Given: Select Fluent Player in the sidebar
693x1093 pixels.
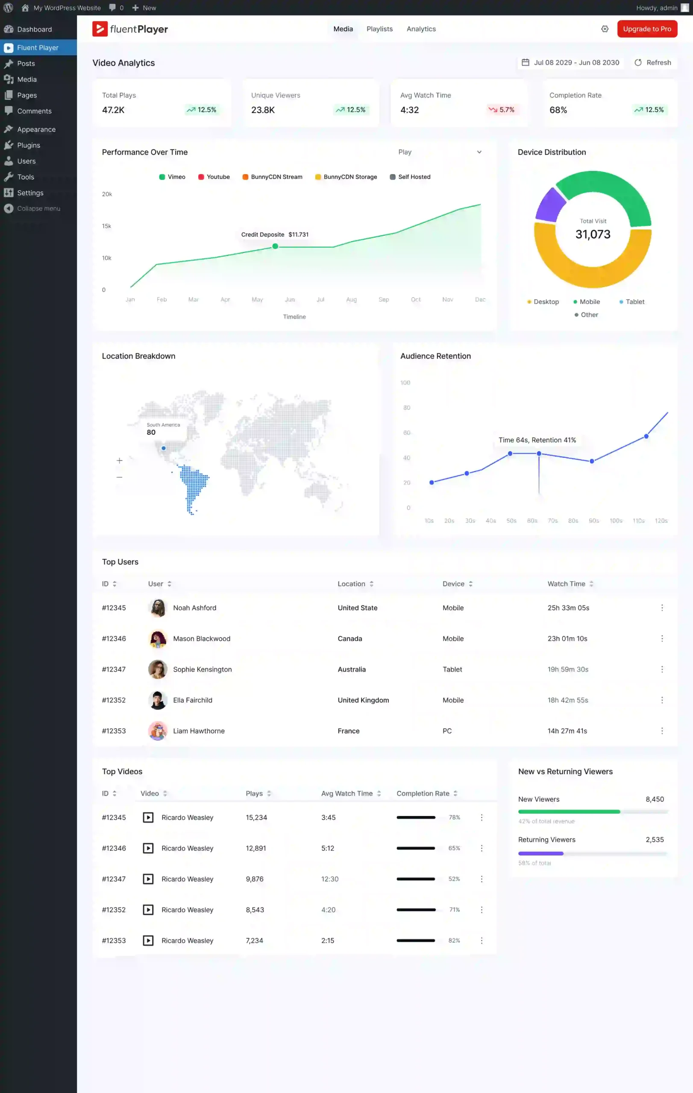Looking at the screenshot, I should [38, 47].
